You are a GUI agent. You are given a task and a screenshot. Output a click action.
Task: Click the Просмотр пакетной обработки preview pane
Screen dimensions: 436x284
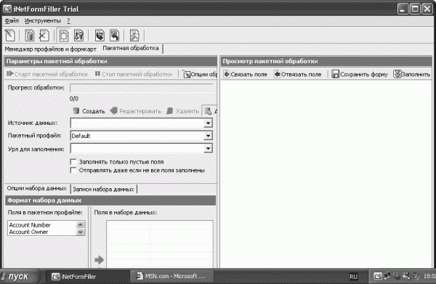pos(326,174)
